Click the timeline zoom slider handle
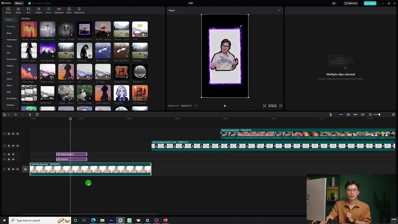This screenshot has width=398, height=224. click(379, 114)
